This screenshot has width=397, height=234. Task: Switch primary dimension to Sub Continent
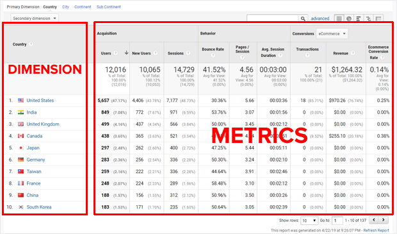(x=109, y=7)
